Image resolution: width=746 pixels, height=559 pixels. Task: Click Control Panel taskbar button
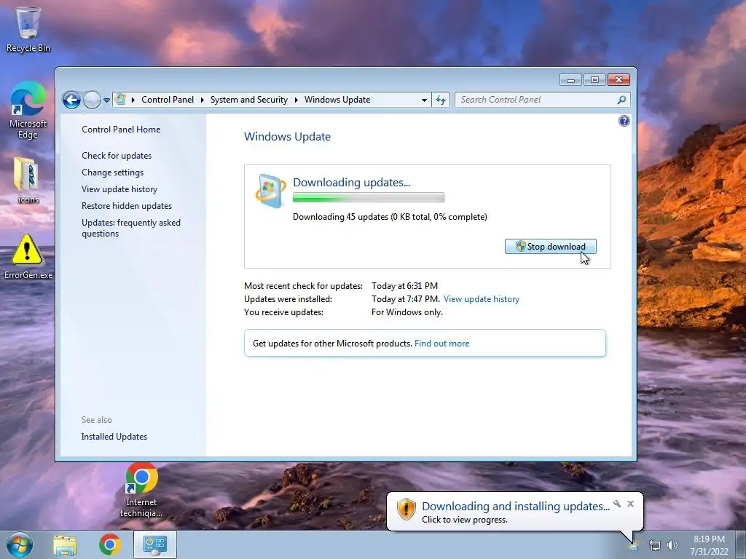[155, 544]
